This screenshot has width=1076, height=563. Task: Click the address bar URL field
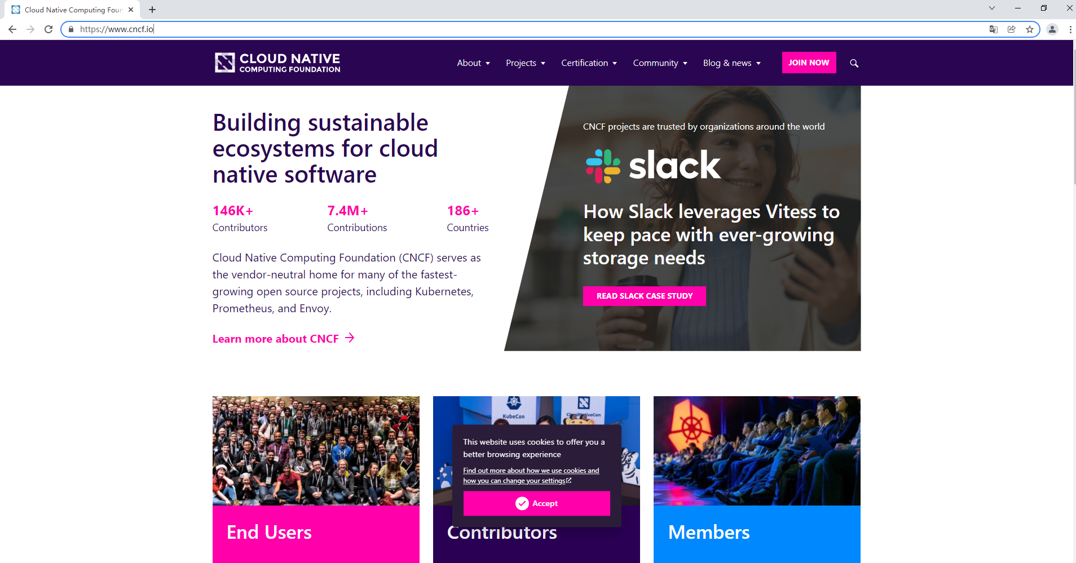[x=508, y=29]
